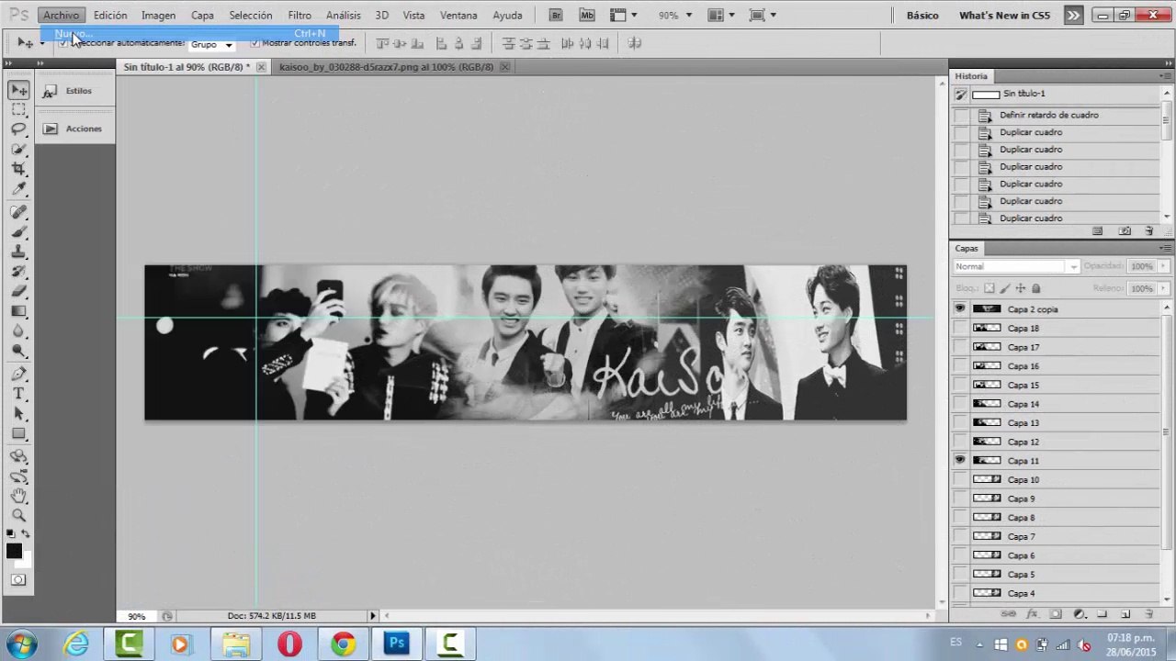
Task: Select the Blur tool
Action: (x=18, y=330)
